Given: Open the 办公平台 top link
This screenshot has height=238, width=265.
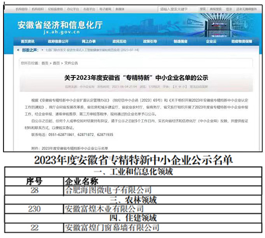Looking at the screenshot, I should pos(73,9).
